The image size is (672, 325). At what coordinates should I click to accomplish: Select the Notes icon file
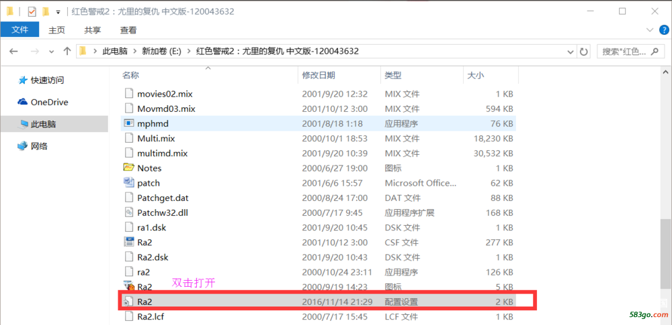click(129, 168)
